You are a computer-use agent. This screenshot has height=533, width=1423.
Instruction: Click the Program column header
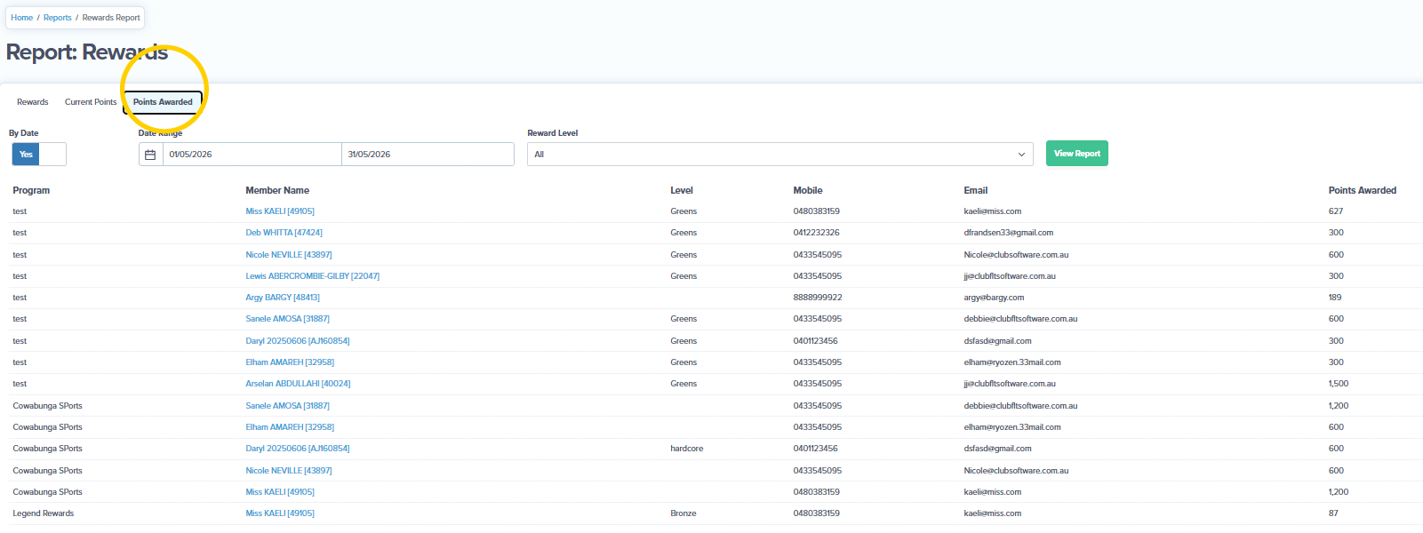(x=31, y=190)
